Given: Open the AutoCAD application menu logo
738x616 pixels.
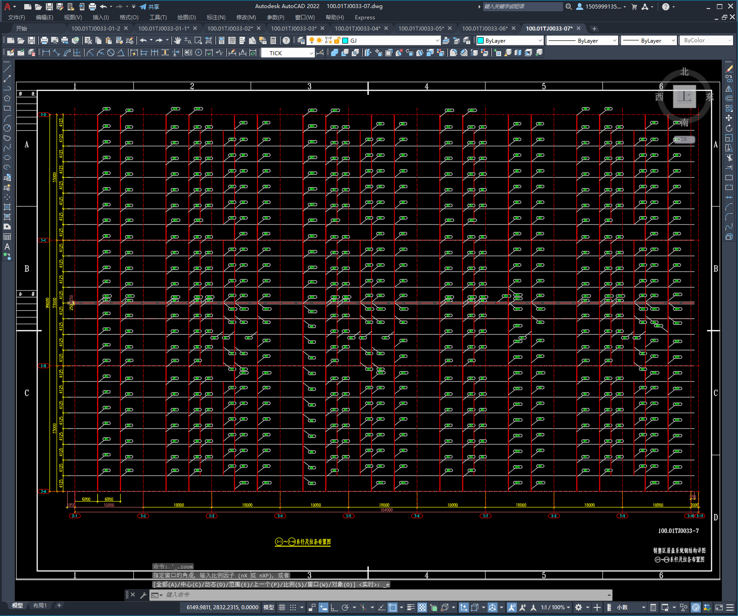Looking at the screenshot, I should click(7, 7).
